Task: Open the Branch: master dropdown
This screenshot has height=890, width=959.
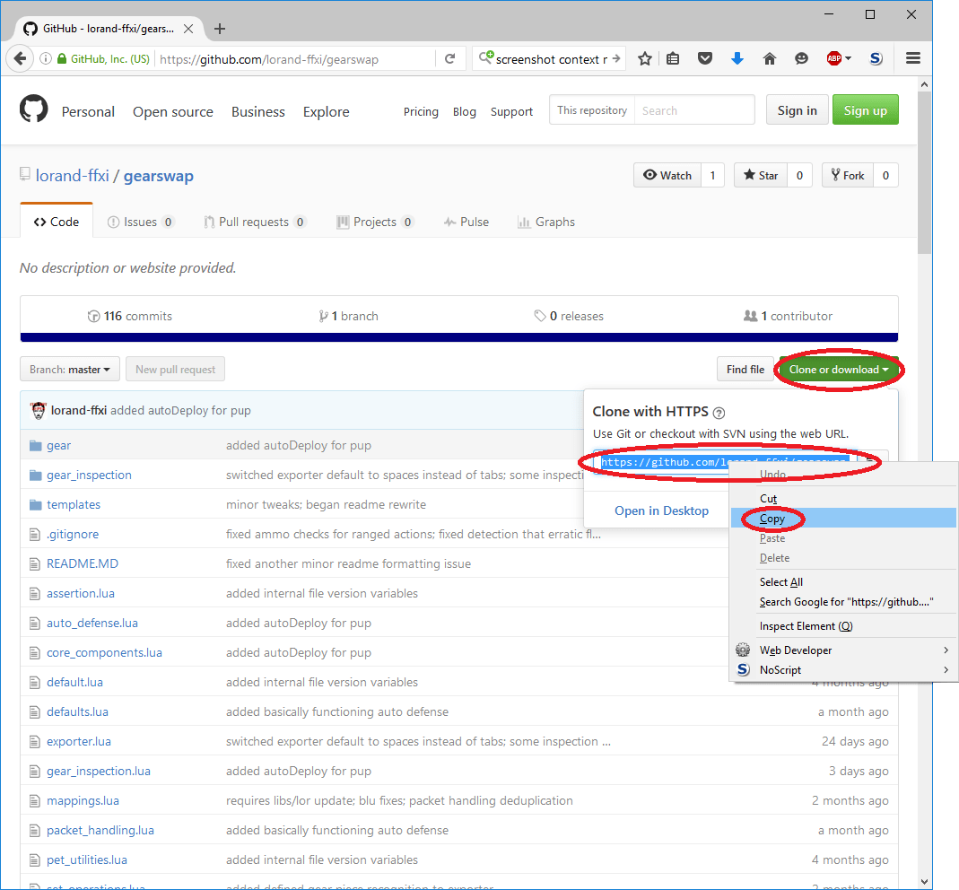Action: click(70, 370)
